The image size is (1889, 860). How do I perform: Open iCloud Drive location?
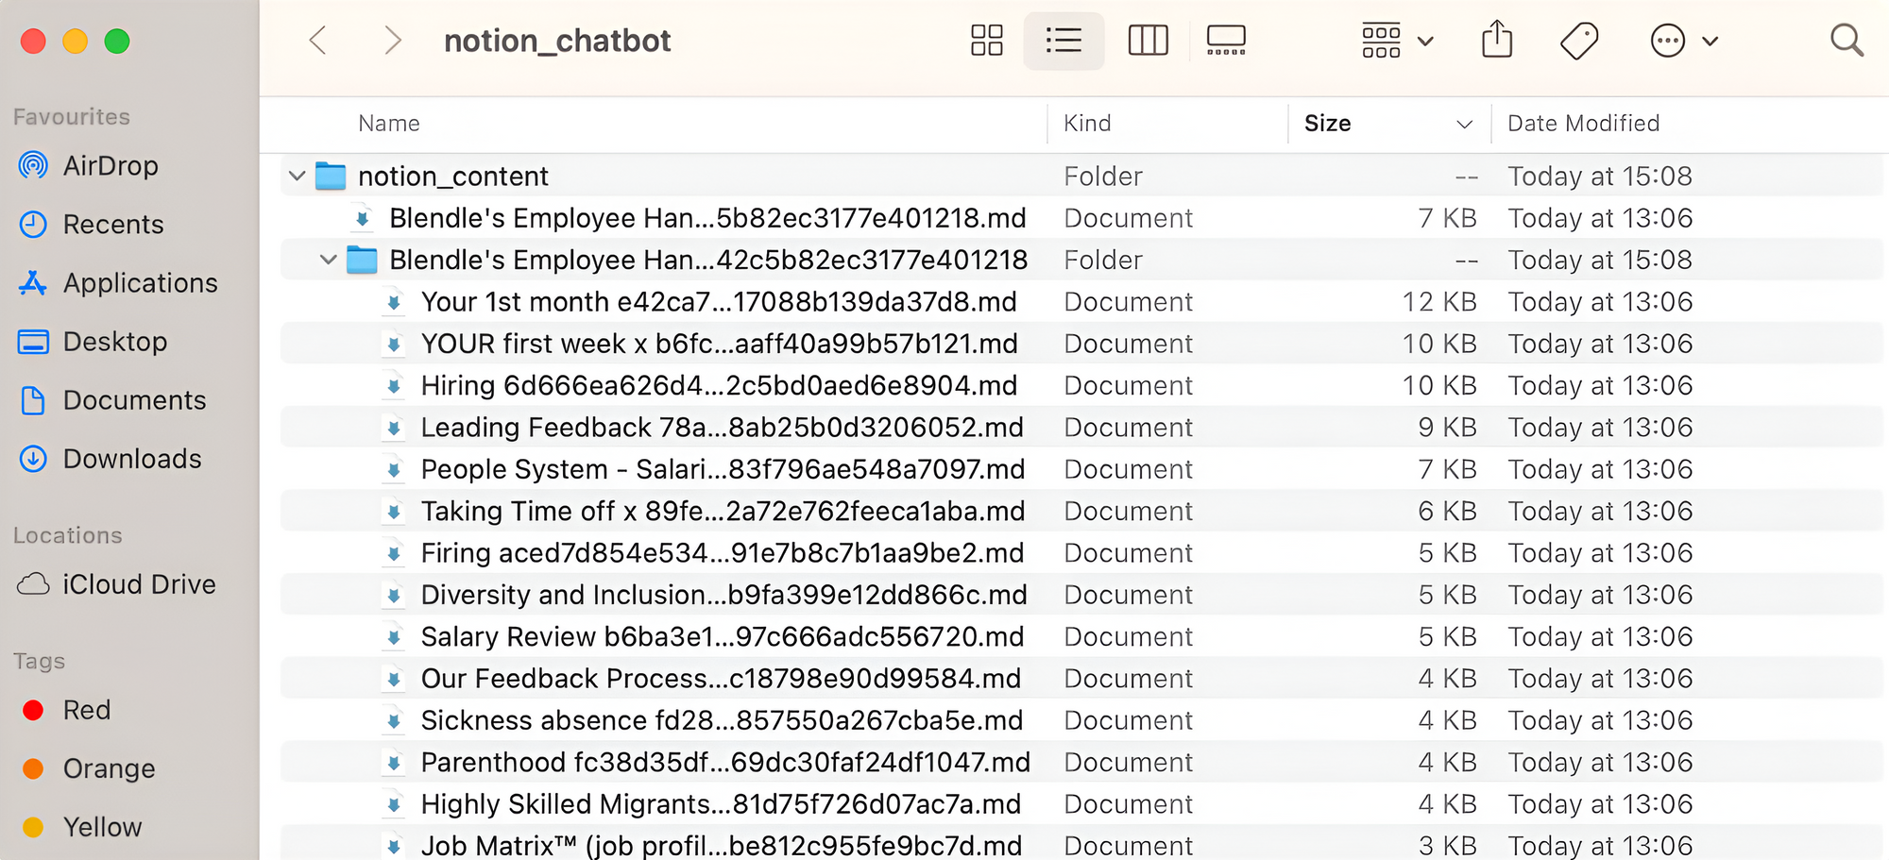[139, 583]
